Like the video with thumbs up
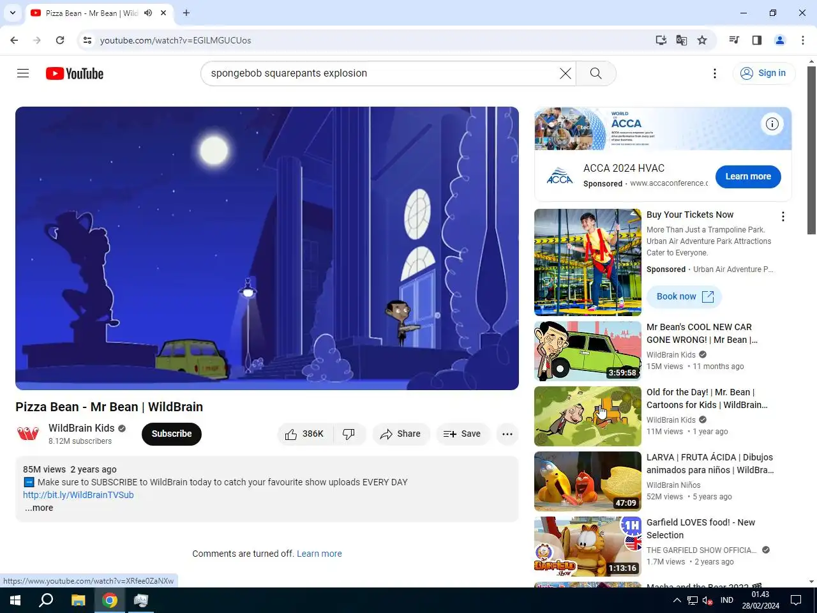This screenshot has height=613, width=817. click(x=306, y=434)
